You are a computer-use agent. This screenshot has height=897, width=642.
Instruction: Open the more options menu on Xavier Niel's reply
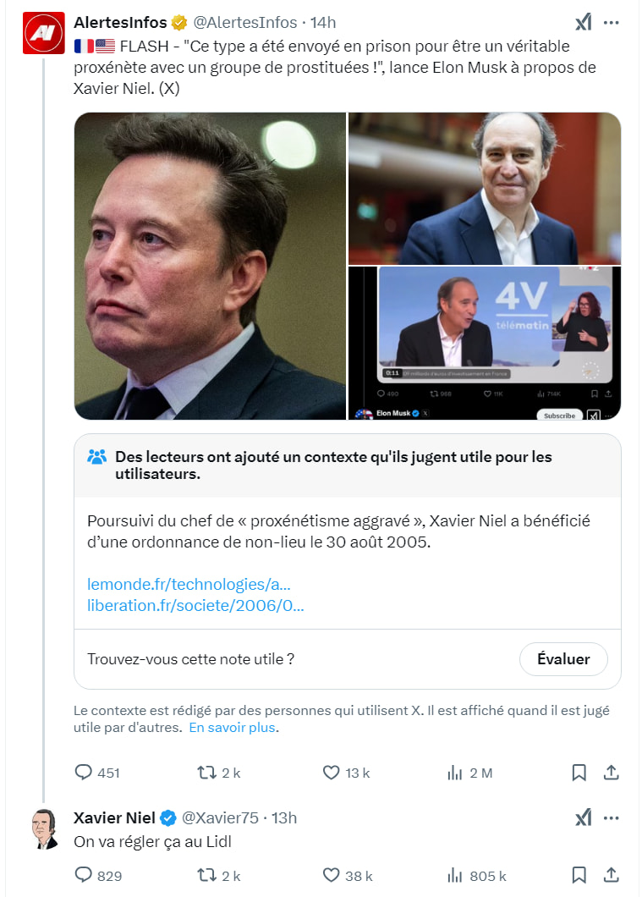pos(612,818)
